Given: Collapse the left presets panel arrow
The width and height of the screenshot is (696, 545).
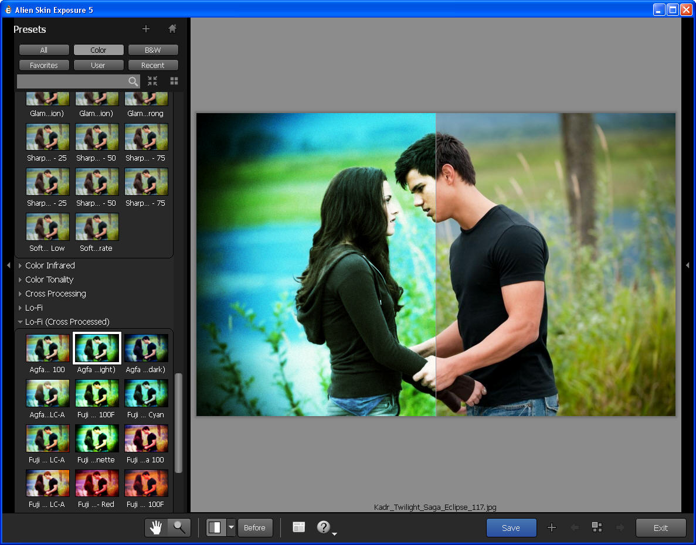Looking at the screenshot, I should click(x=8, y=265).
